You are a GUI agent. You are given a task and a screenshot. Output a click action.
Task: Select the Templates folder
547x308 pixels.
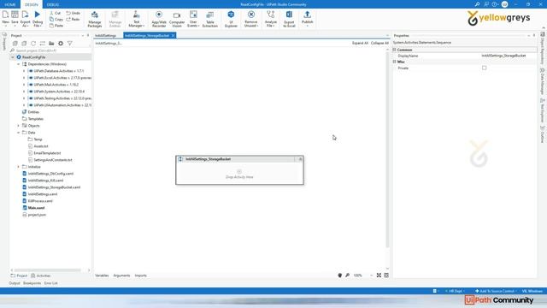pos(32,119)
